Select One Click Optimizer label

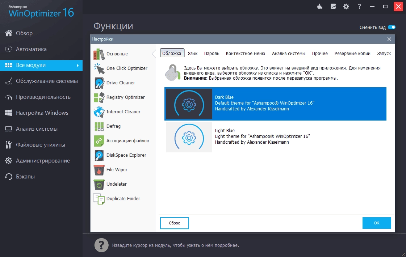tap(127, 68)
